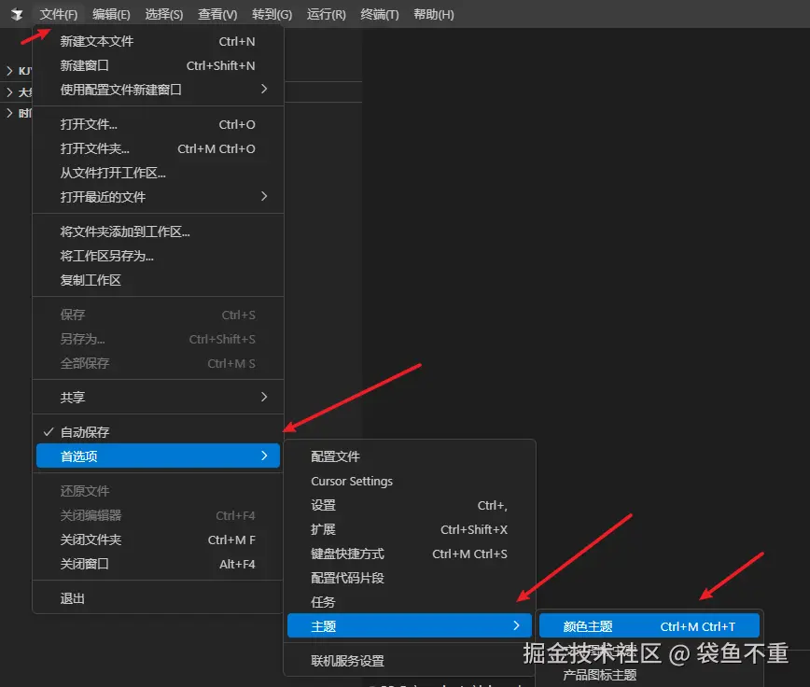This screenshot has width=810, height=687.
Task: Choose 新建窗口 from the file menu
Action: pyautogui.click(x=158, y=65)
